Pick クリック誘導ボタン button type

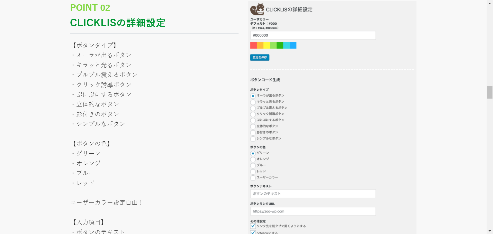pos(253,114)
